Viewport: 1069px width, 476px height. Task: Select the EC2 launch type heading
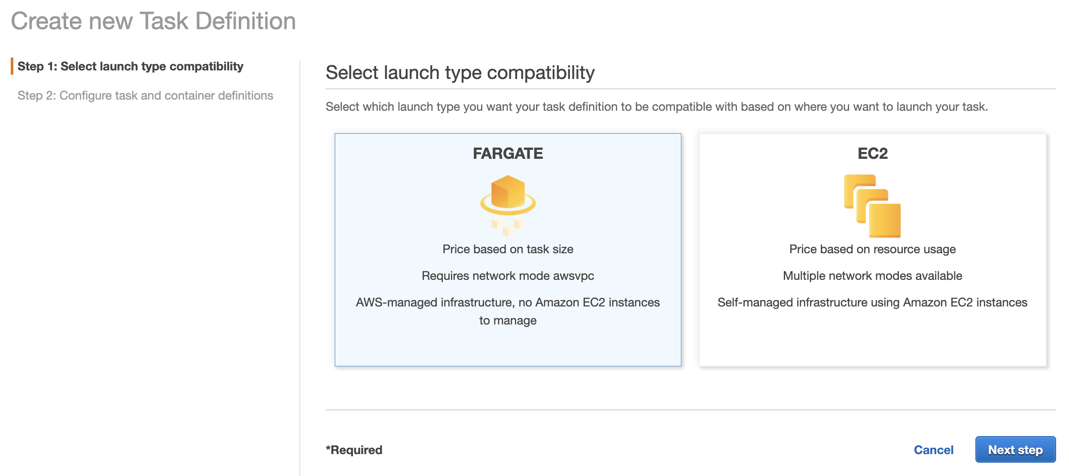point(872,154)
